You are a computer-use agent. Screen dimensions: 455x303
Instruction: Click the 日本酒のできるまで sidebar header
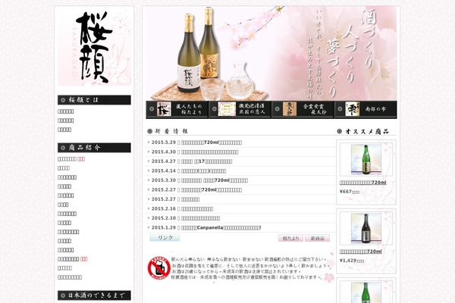click(x=94, y=295)
